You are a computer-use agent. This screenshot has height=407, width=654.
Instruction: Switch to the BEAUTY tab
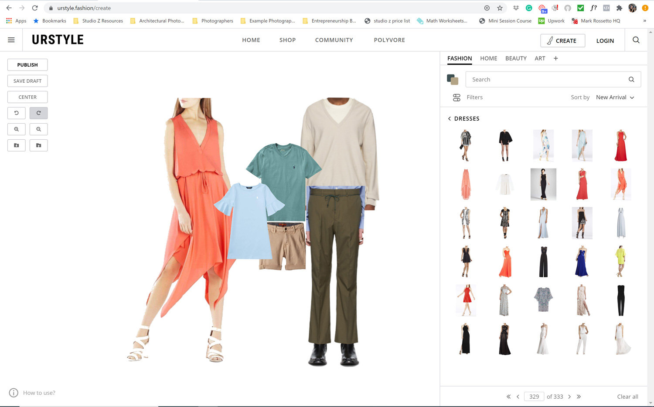516,58
